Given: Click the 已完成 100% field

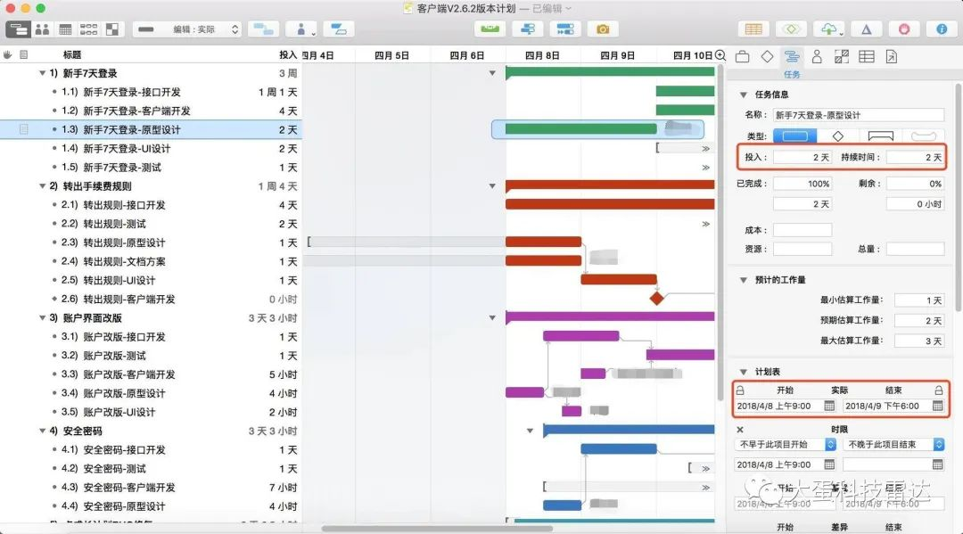Looking at the screenshot, I should click(x=802, y=184).
